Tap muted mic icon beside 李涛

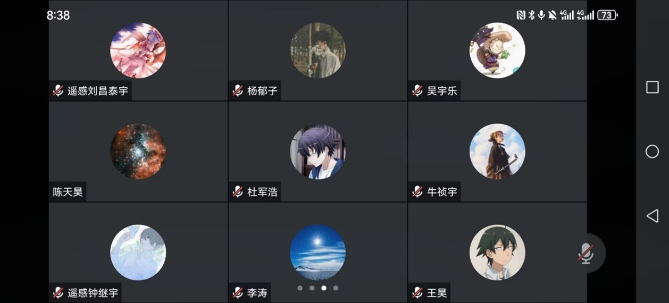coord(238,293)
